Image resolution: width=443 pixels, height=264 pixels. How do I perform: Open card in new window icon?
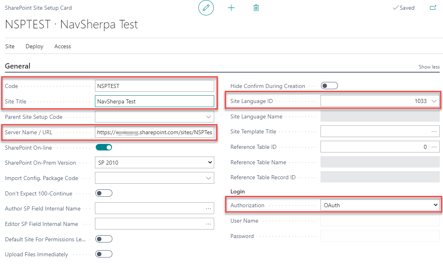click(433, 8)
